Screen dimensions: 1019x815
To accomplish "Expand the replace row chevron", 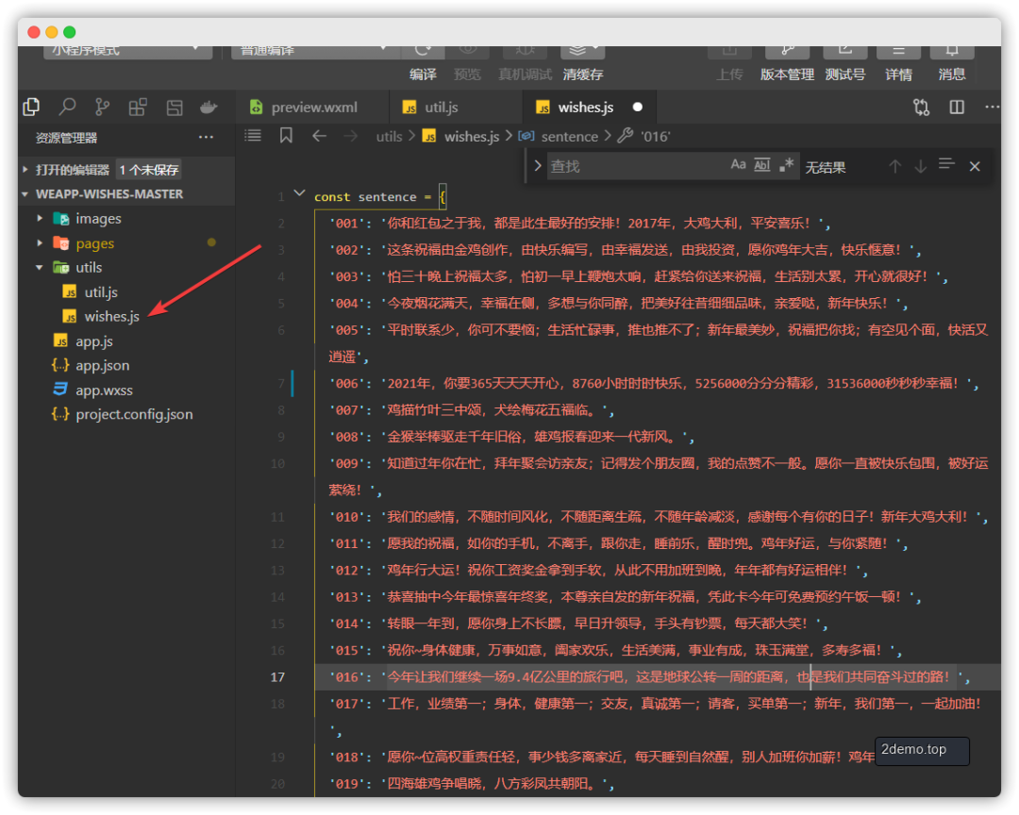I will click(538, 166).
